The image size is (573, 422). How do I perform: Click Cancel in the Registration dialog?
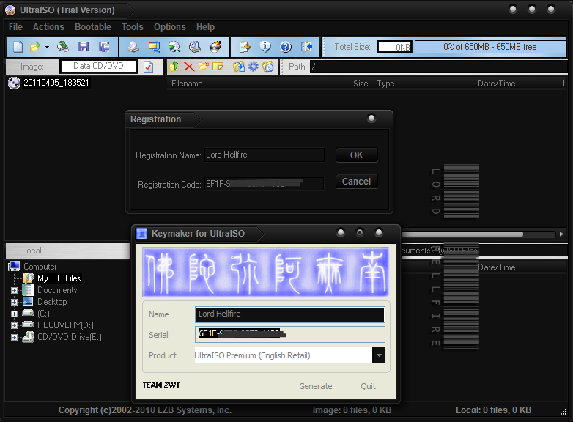357,182
